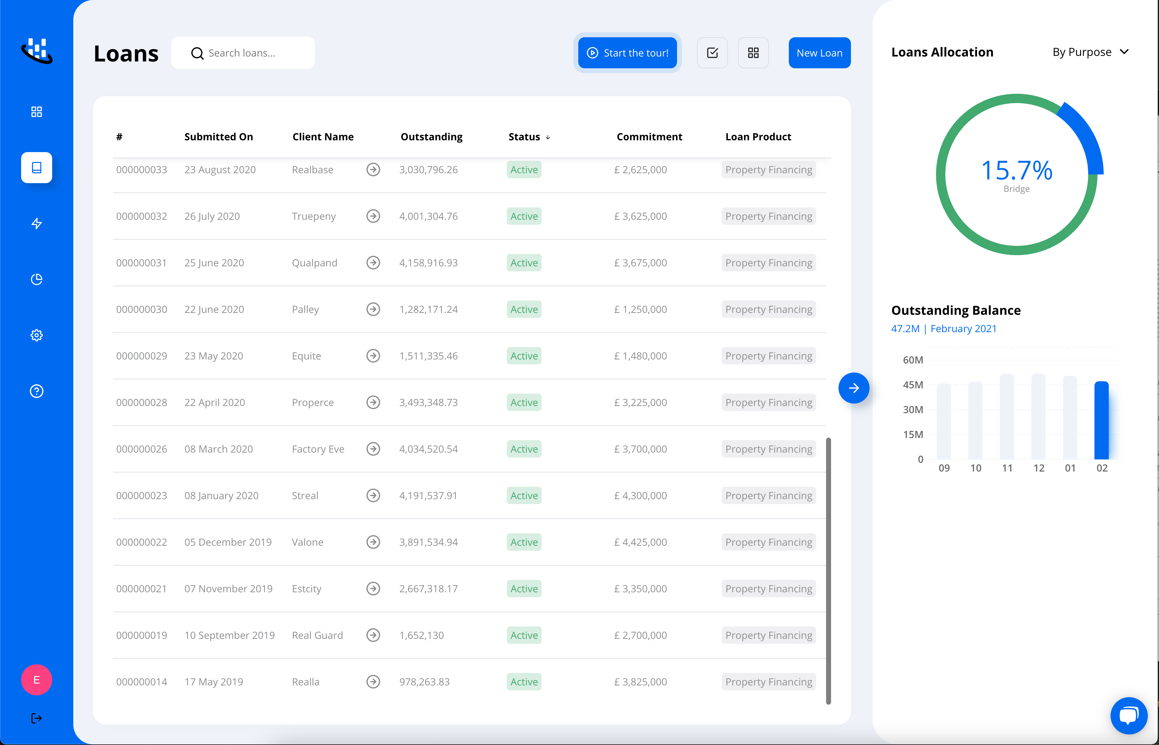Open Realbase client arrow icon

point(373,169)
